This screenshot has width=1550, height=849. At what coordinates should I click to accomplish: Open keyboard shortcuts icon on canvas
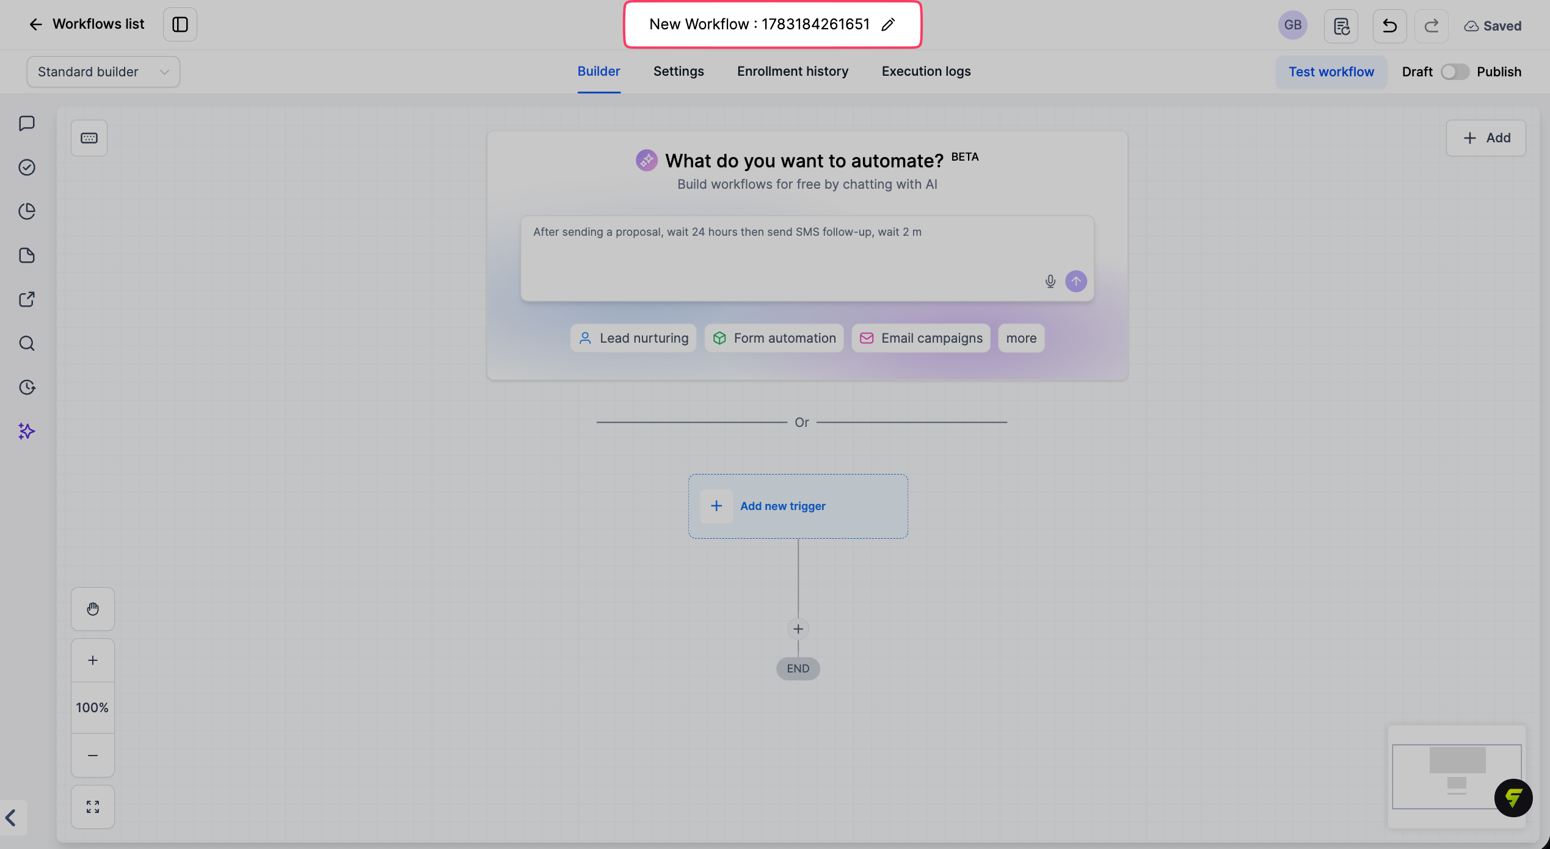(89, 138)
